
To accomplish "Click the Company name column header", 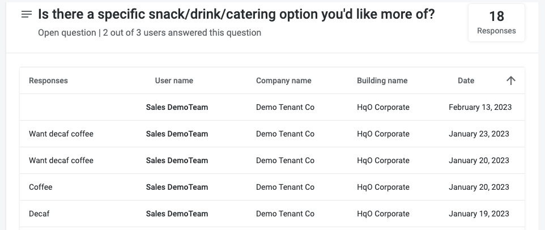I will tap(283, 80).
